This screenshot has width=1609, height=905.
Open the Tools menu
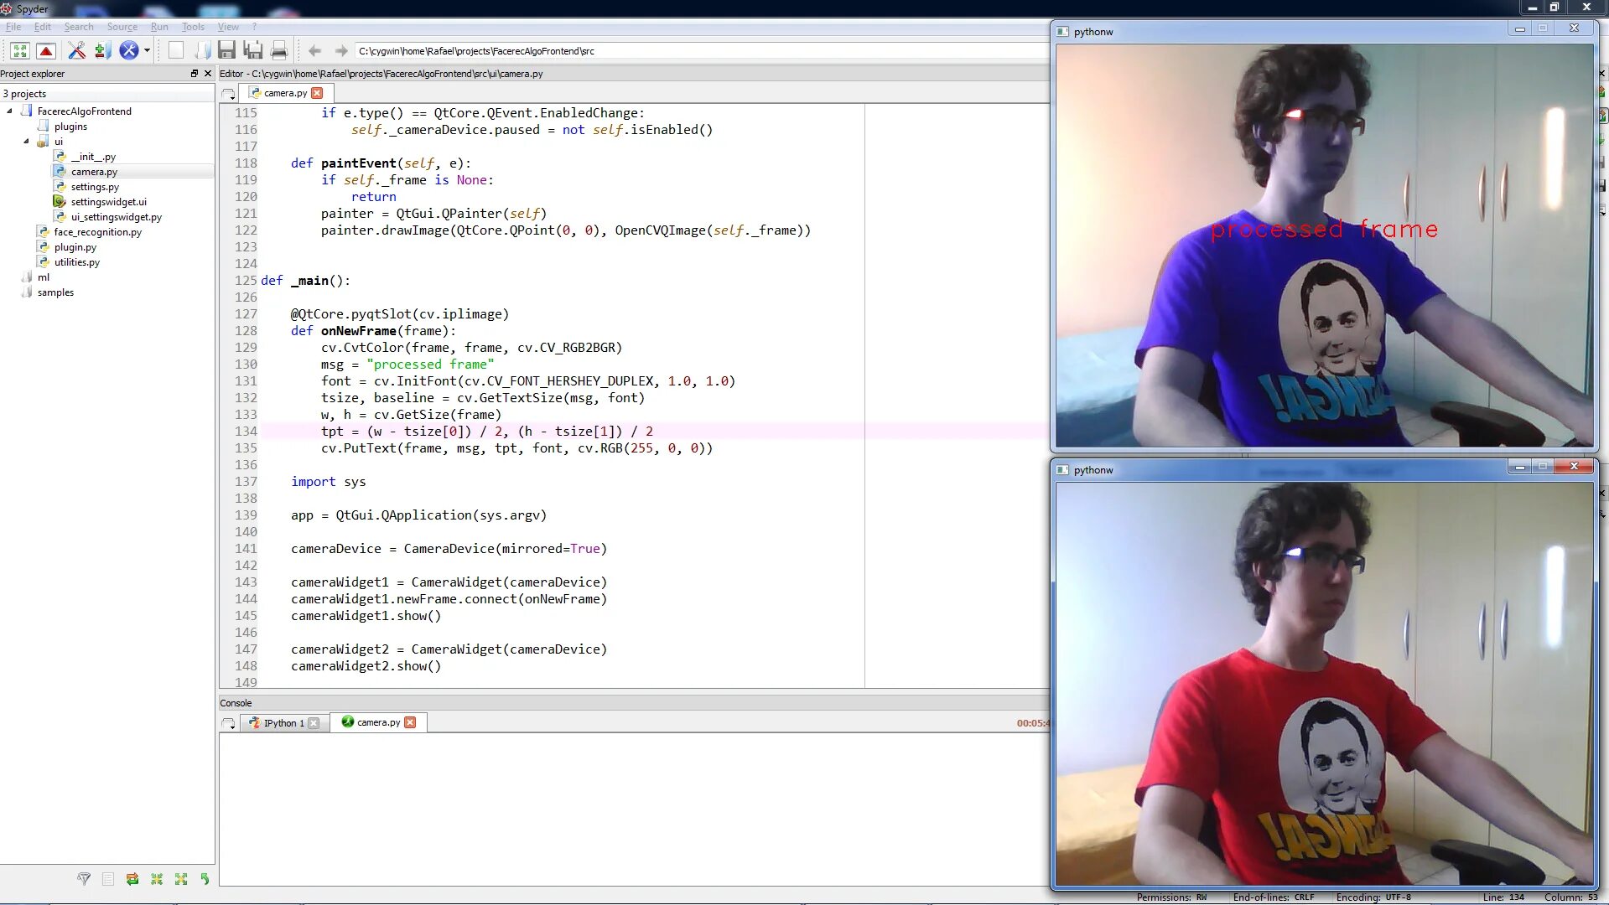click(194, 27)
